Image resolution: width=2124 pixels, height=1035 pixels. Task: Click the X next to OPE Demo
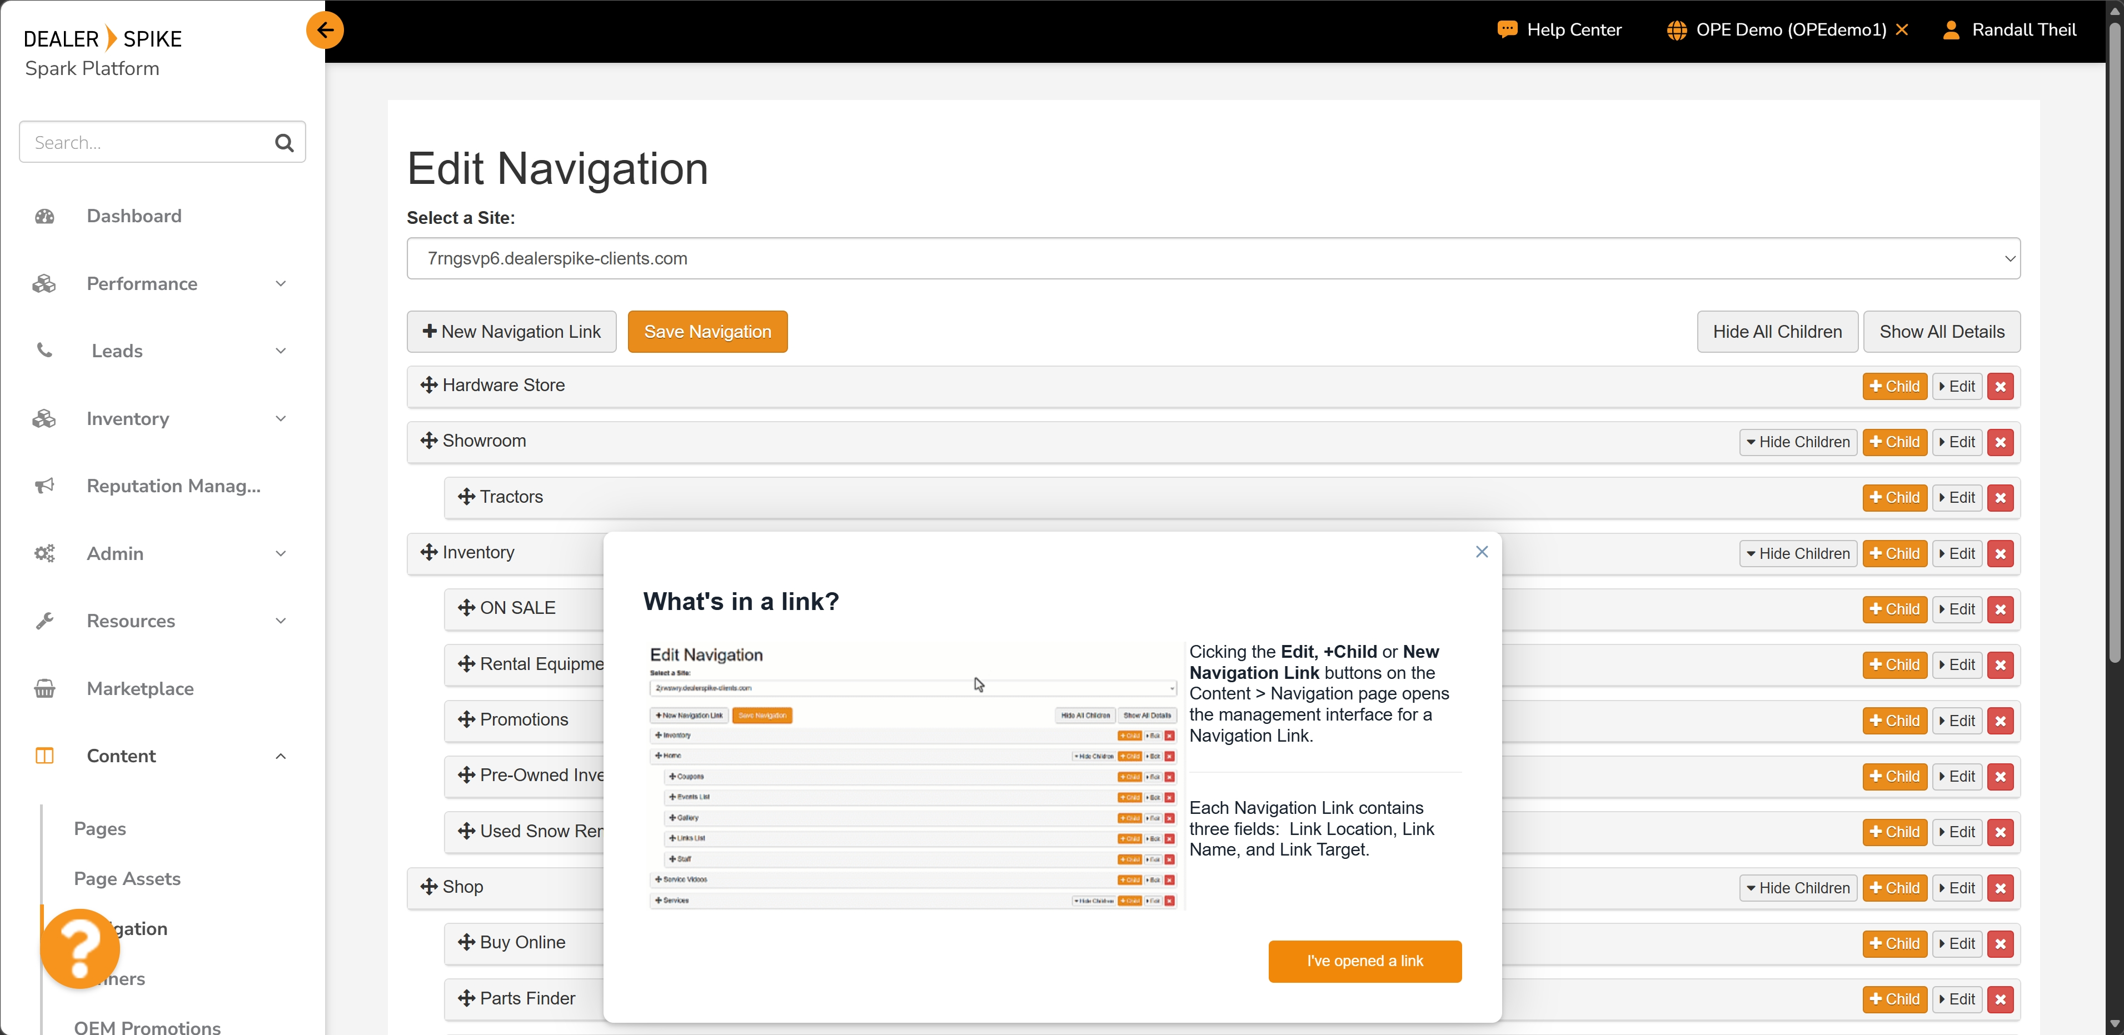coord(1902,29)
